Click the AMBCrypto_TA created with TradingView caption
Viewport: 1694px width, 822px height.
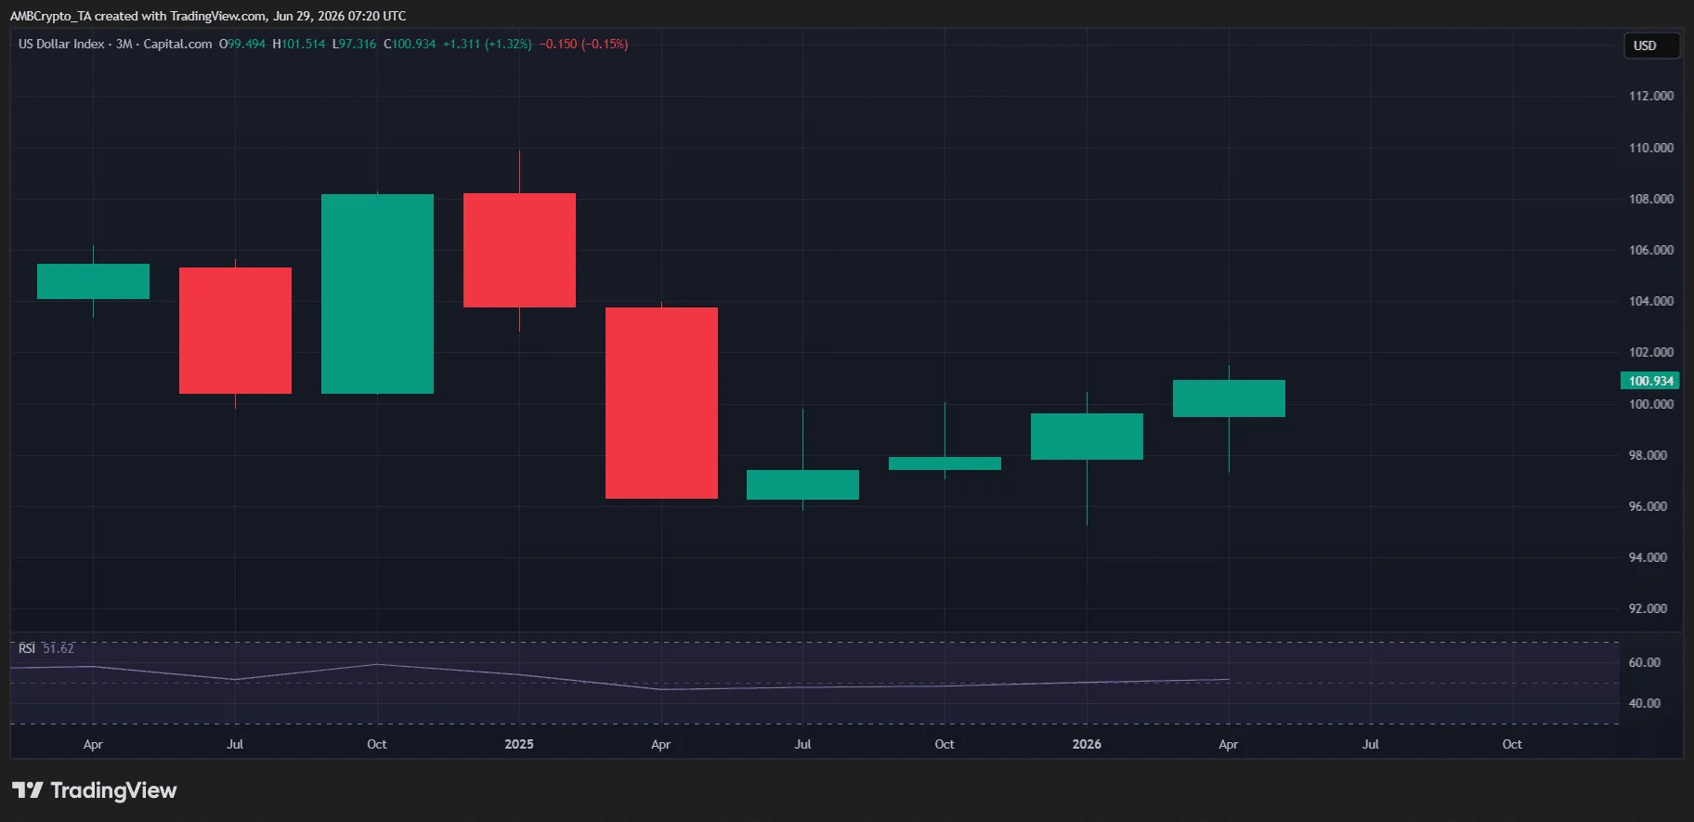208,16
